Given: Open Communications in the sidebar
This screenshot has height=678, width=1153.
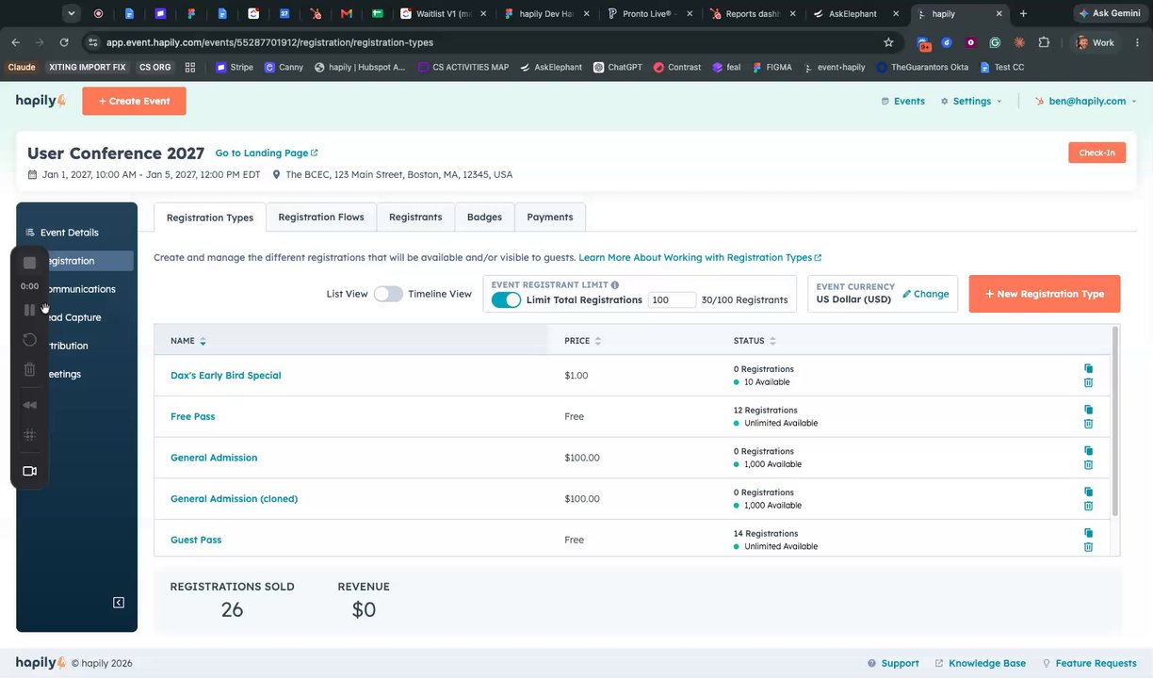Looking at the screenshot, I should 80,289.
